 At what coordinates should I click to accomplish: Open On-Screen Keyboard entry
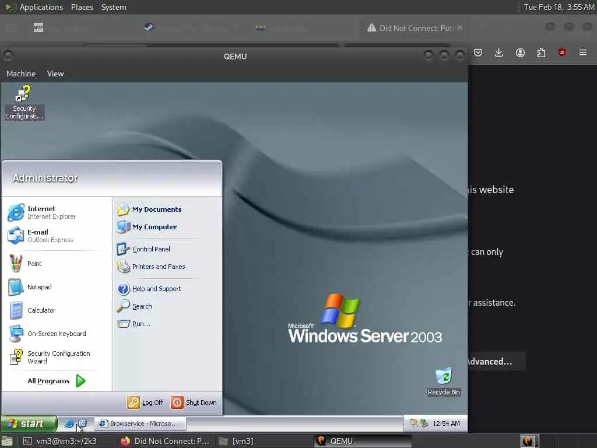(x=57, y=334)
